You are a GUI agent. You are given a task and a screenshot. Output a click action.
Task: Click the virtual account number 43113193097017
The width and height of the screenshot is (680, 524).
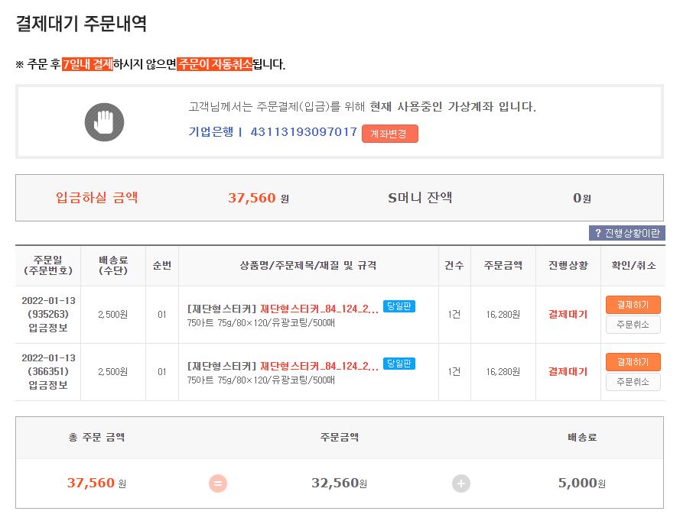(x=304, y=132)
